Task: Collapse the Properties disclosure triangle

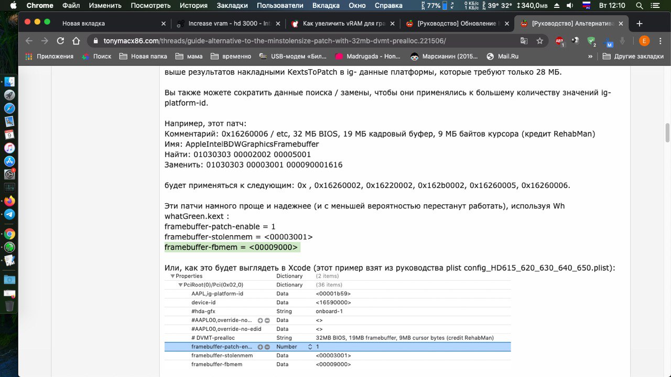Action: 172,276
